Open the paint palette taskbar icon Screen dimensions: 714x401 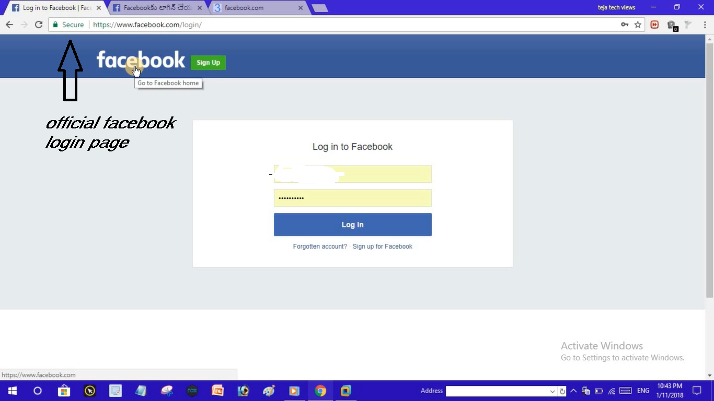269,391
